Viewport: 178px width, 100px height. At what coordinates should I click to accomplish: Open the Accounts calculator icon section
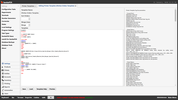click(x=3, y=77)
